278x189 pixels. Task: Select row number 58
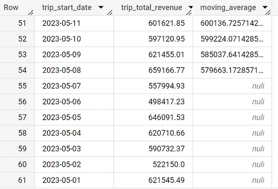(x=22, y=133)
